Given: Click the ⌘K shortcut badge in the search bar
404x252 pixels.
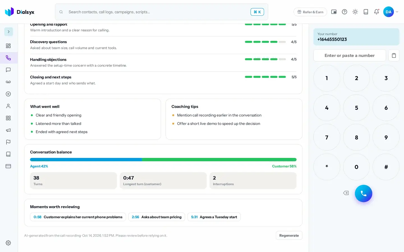Looking at the screenshot, I should (x=257, y=12).
